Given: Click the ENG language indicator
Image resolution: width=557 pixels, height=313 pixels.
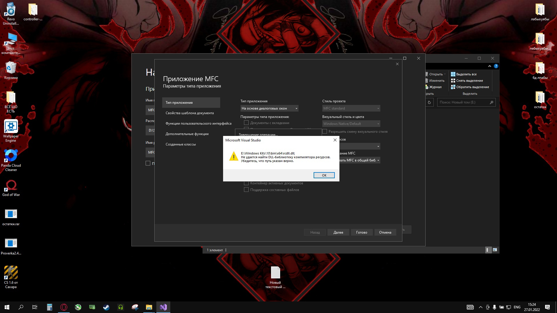Looking at the screenshot, I should tap(517, 307).
